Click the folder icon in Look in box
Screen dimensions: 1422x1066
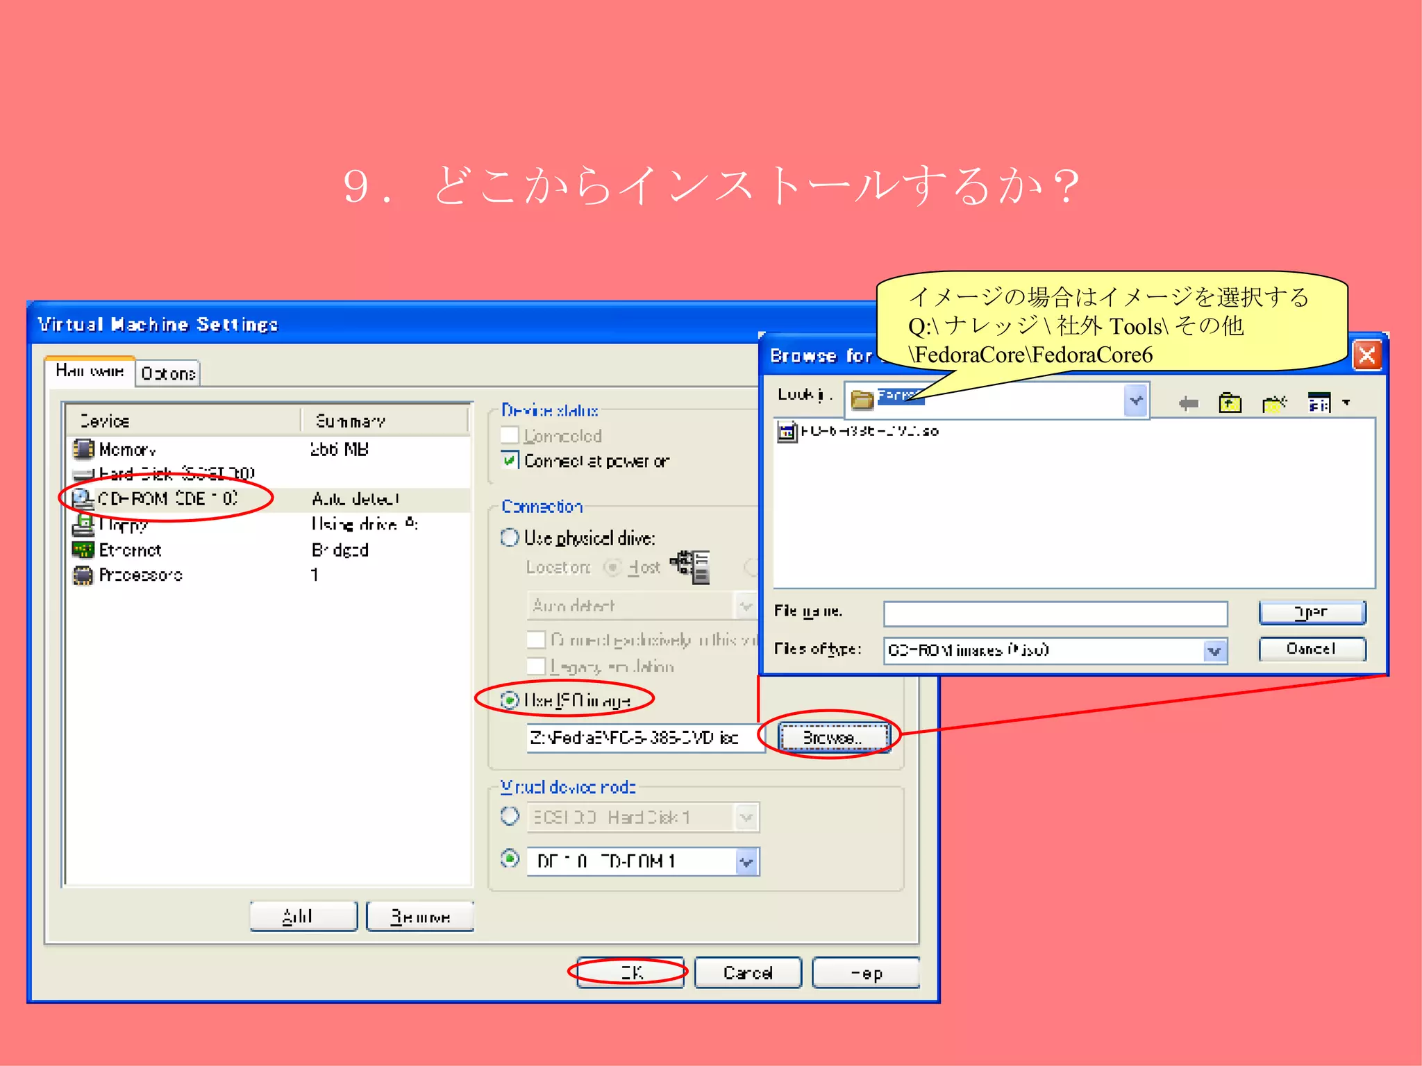(862, 399)
